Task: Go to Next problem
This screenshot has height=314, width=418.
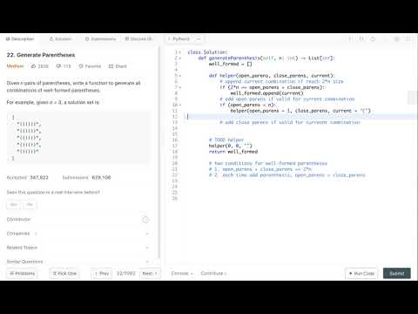Action: click(150, 274)
